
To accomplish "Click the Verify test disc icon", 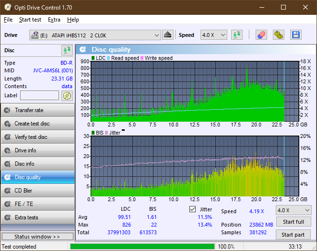I will point(8,137).
